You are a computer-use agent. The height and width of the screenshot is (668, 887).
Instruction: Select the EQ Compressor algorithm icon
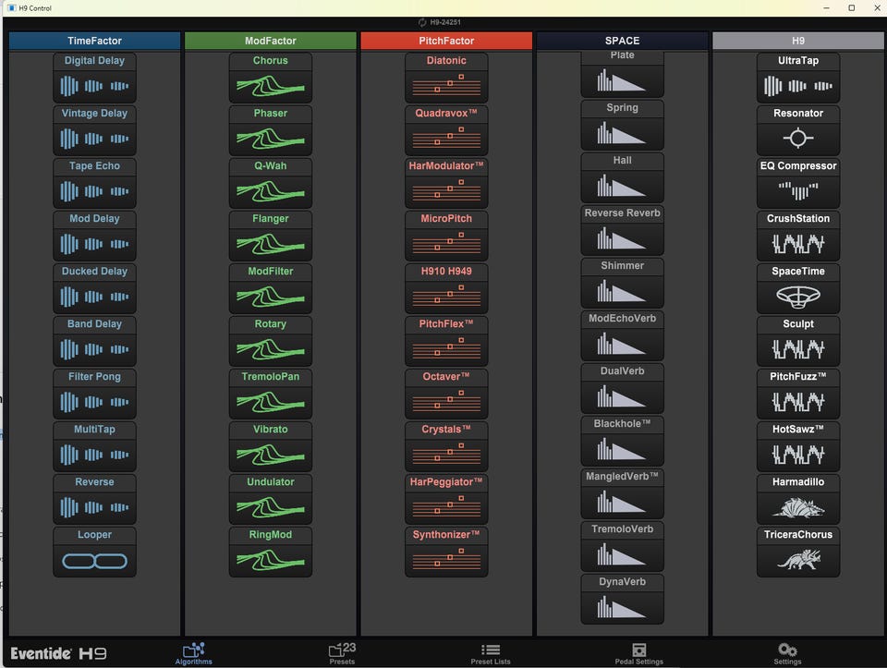798,191
